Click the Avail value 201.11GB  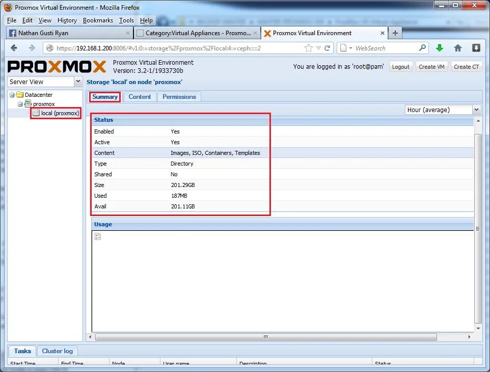[x=183, y=206]
